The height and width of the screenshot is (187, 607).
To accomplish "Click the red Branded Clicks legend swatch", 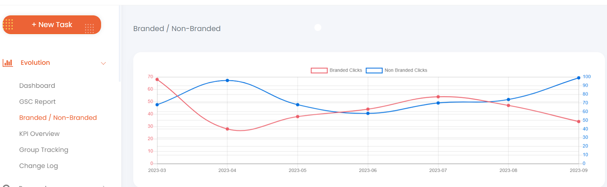I will [x=319, y=70].
